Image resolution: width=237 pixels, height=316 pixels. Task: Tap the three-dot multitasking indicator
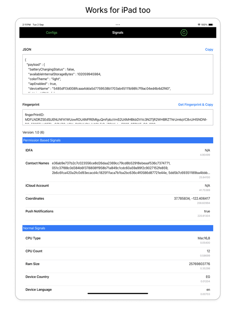coord(118,24)
